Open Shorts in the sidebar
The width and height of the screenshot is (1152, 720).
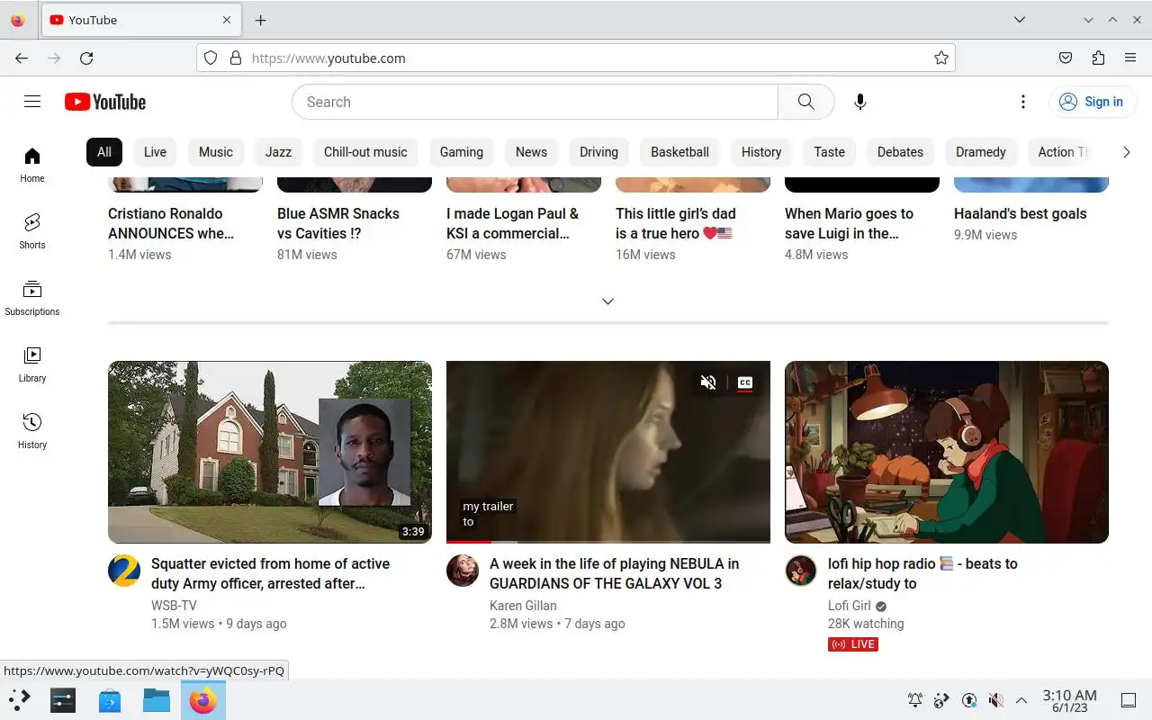pos(32,231)
